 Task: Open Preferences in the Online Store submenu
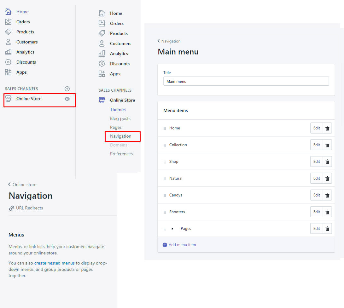121,154
